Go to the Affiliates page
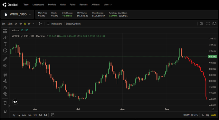This screenshot has height=120, width=219. pyautogui.click(x=95, y=5)
